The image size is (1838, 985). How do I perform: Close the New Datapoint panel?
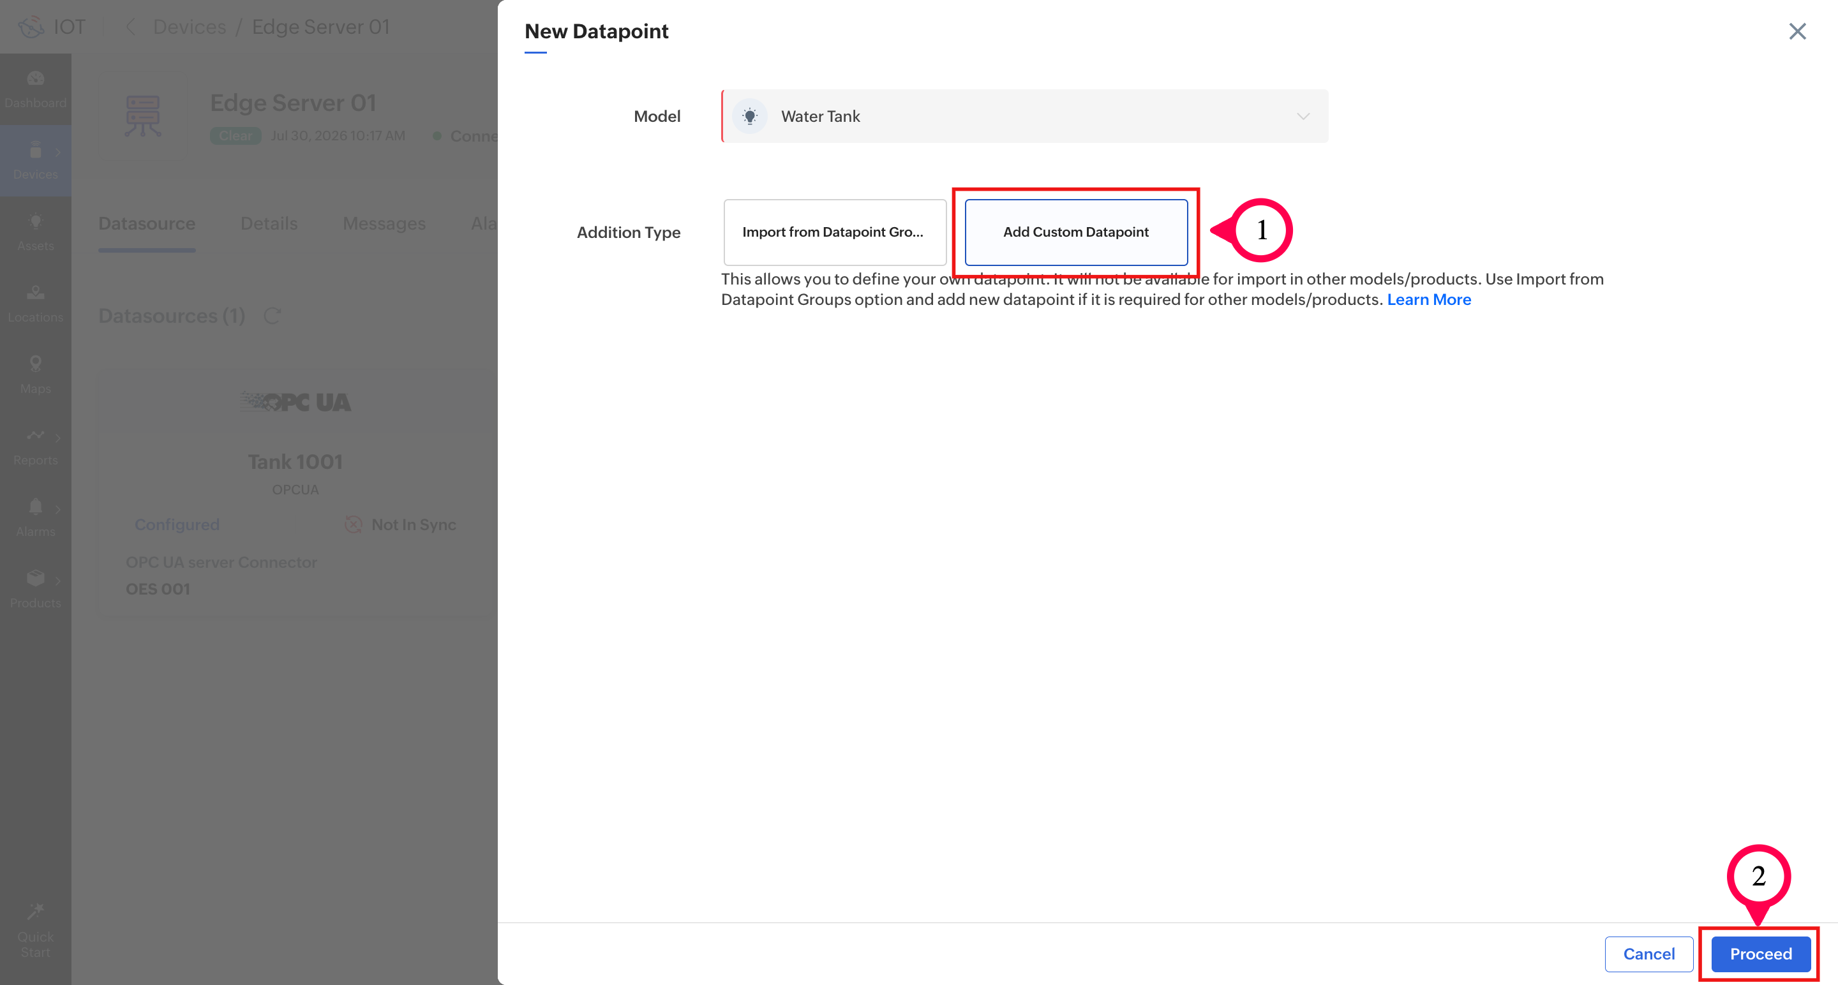(x=1797, y=31)
